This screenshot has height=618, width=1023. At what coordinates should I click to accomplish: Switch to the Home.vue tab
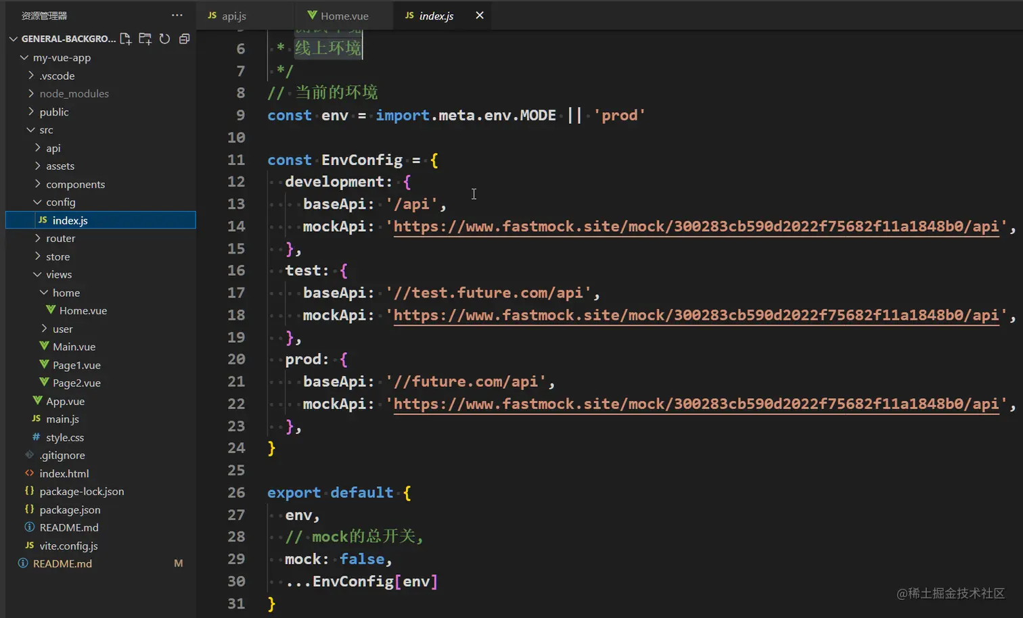coord(344,16)
